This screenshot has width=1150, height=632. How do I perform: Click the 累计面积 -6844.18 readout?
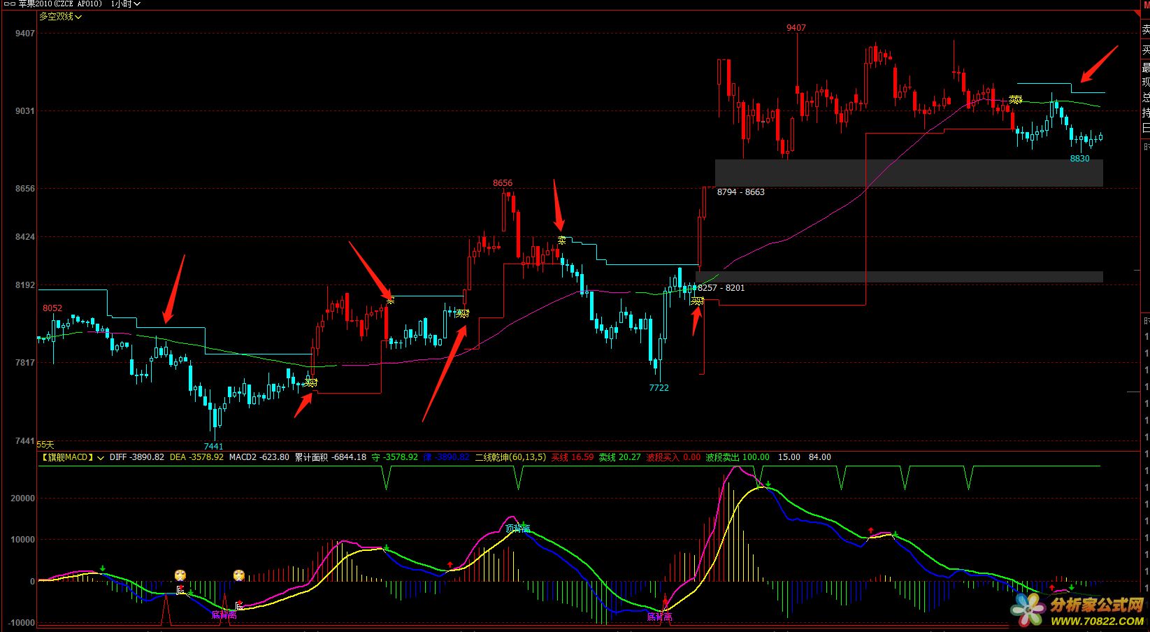[331, 457]
